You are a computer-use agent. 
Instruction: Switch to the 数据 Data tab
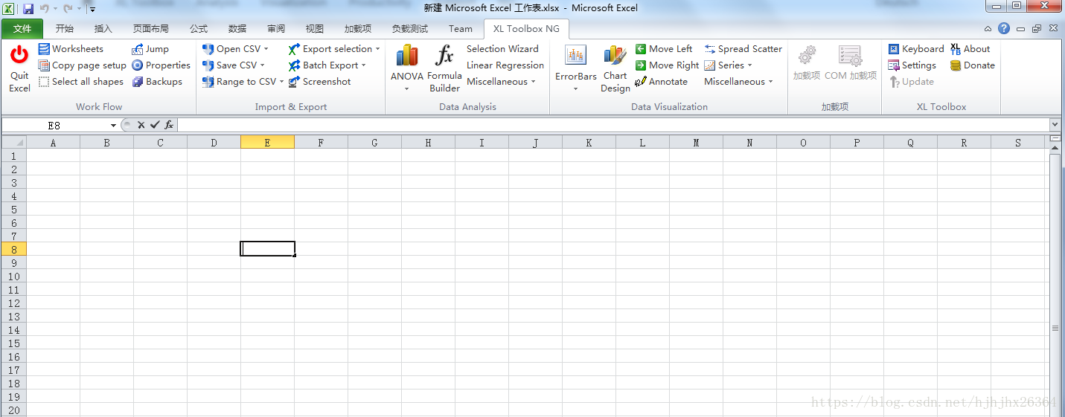[x=237, y=28]
